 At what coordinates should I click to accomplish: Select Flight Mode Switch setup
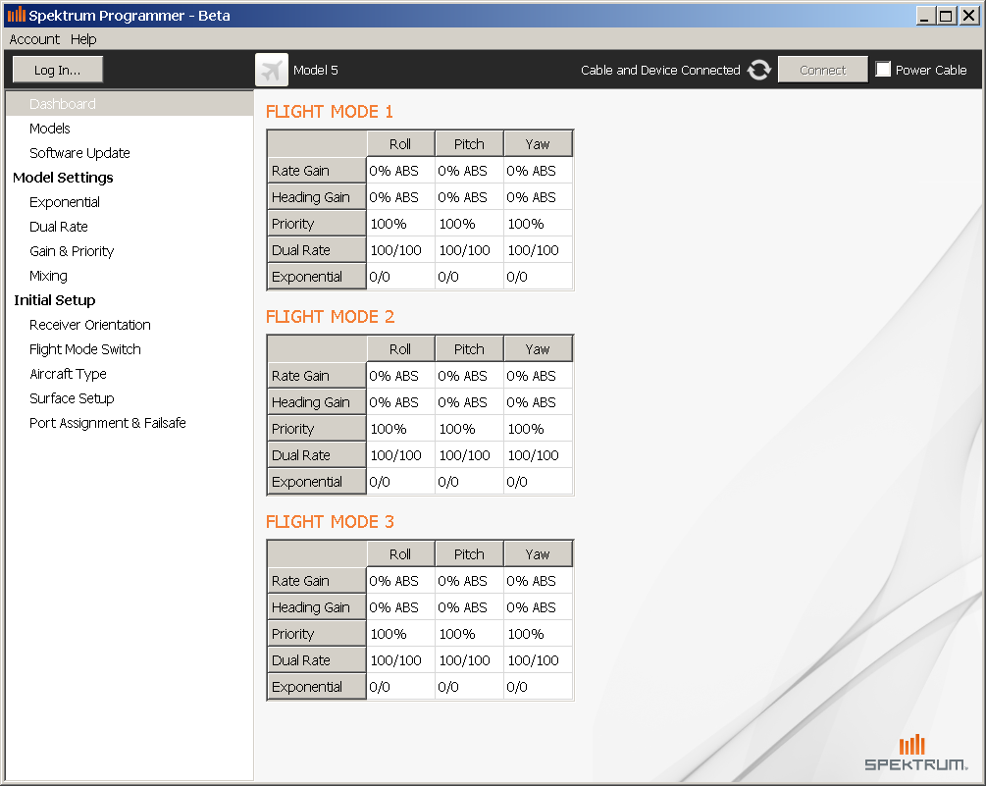[85, 349]
